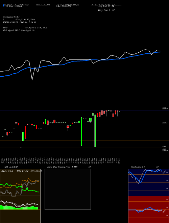
Task: Click the RSI 14/5: 46.87 / 59.4 line
Action: pyautogui.click(x=19, y=20)
